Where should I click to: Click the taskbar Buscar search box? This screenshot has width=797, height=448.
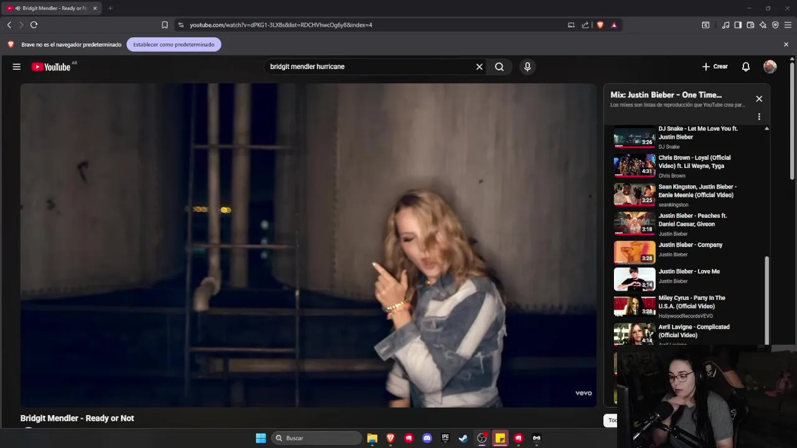318,438
